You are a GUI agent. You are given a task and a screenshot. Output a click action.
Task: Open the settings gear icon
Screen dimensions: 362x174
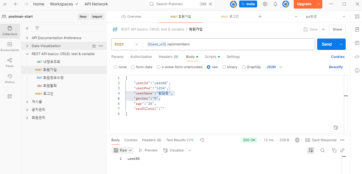click(265, 4)
